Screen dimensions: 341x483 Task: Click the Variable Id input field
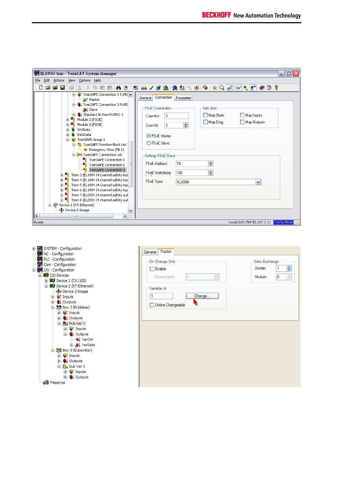pyautogui.click(x=161, y=296)
